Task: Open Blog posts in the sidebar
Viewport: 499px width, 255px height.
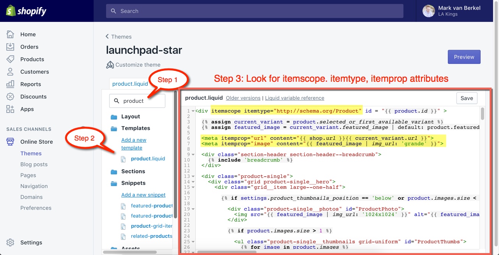Action: point(34,164)
